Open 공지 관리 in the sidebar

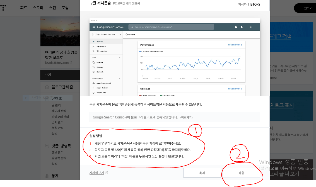(x=57, y=122)
